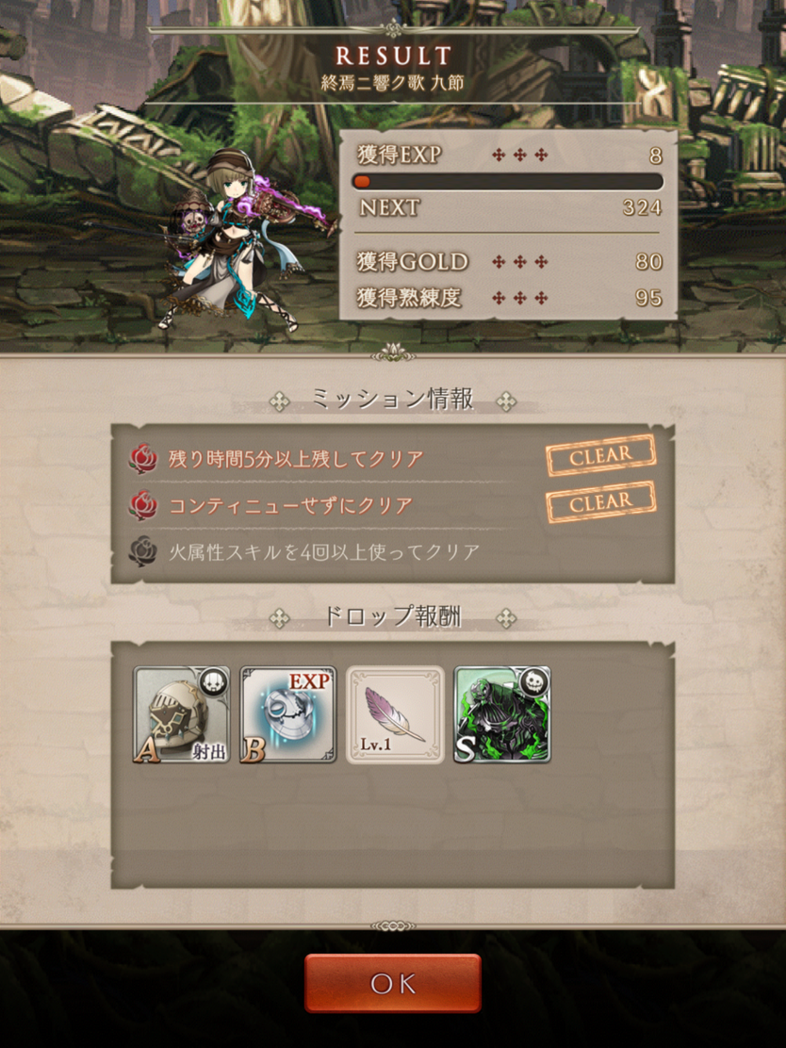Screen dimensions: 786x1048
Task: Tap the OK button
Action: point(393,982)
